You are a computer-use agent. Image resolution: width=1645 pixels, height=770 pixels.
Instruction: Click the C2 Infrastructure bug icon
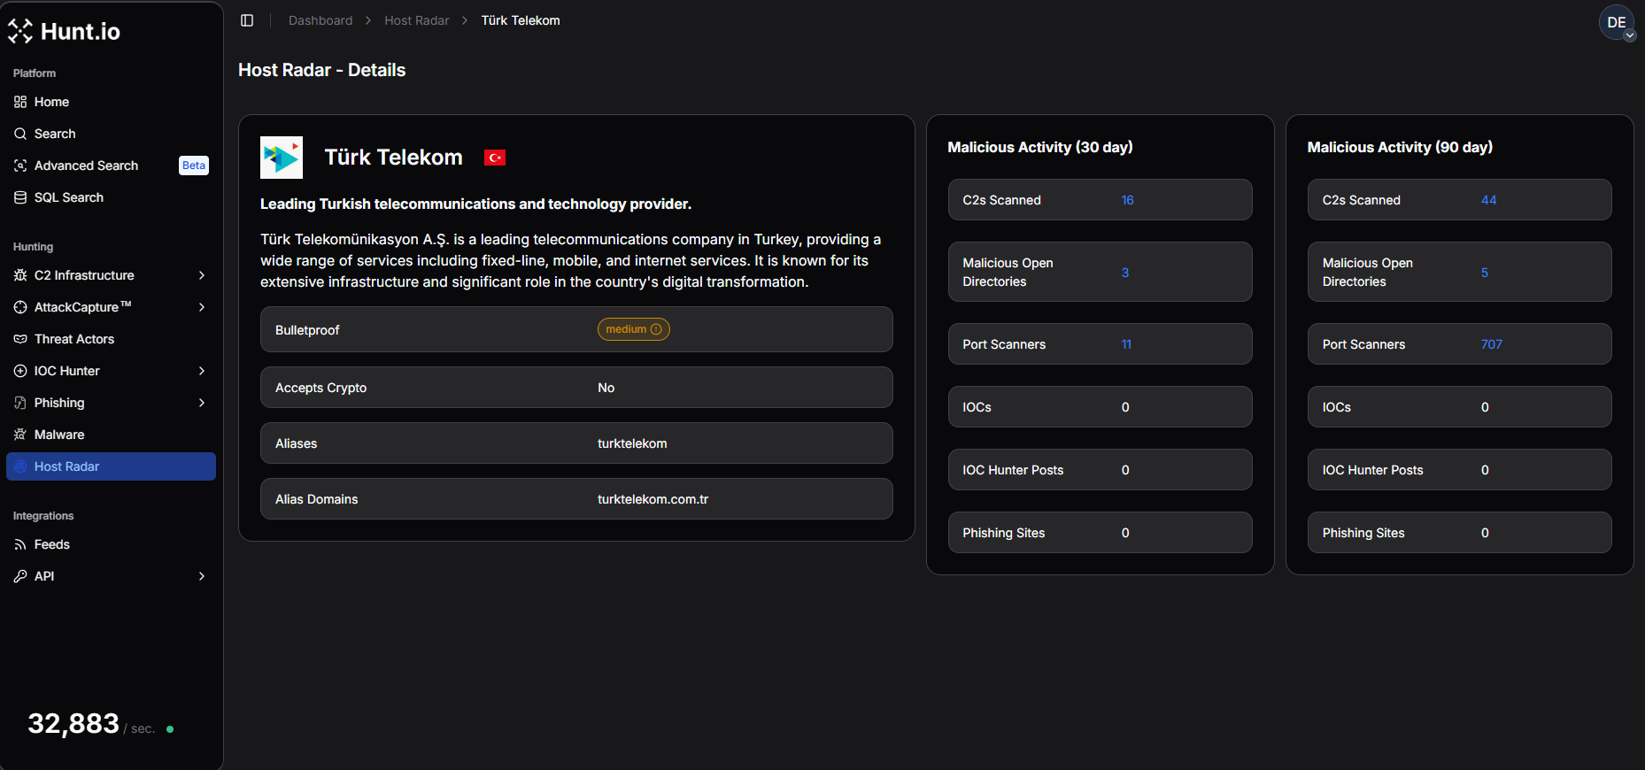tap(20, 275)
